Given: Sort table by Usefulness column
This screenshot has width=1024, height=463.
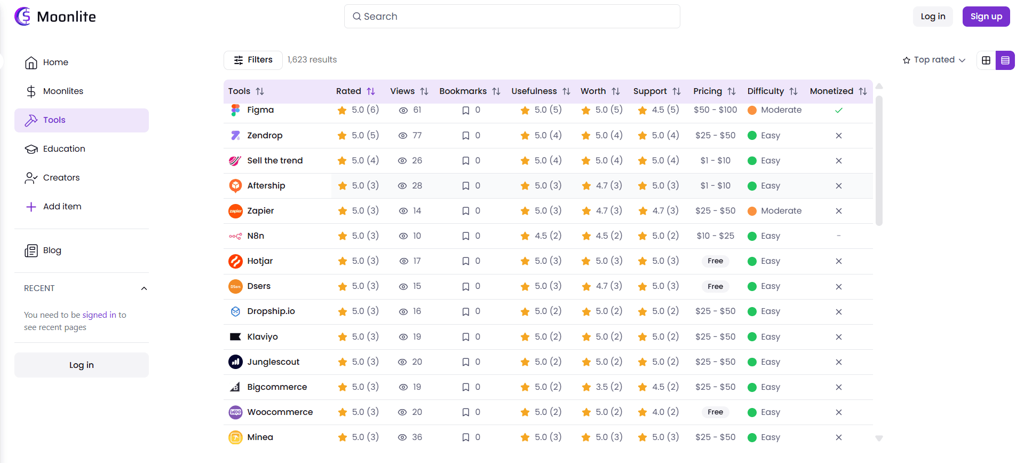Looking at the screenshot, I should tap(566, 91).
